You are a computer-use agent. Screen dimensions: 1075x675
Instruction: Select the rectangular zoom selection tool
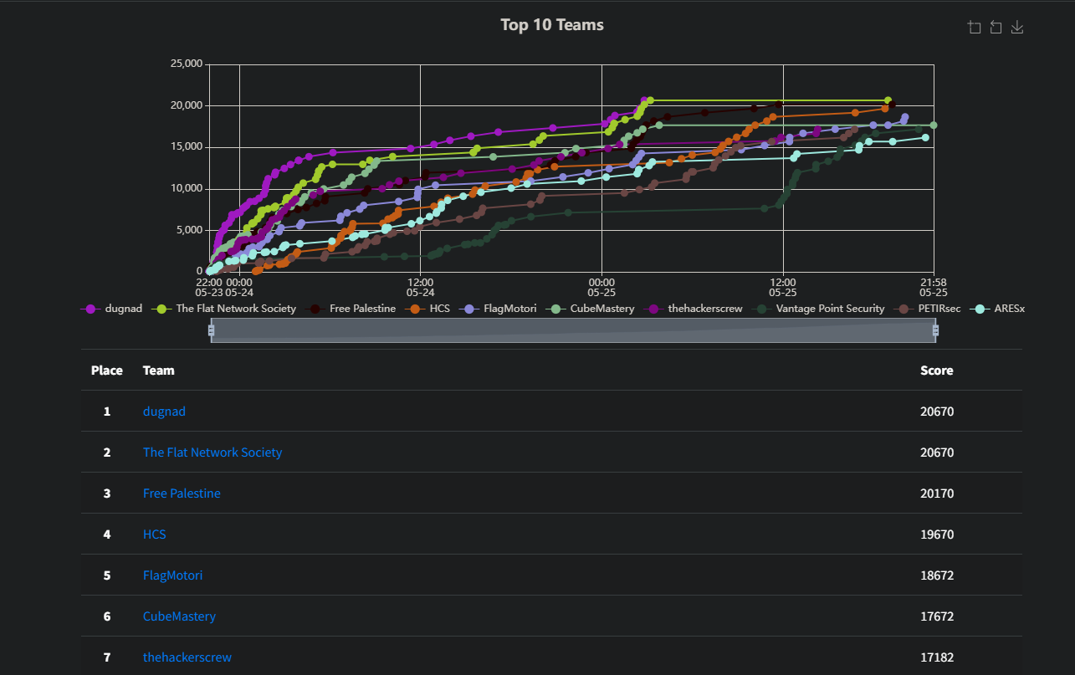point(974,27)
